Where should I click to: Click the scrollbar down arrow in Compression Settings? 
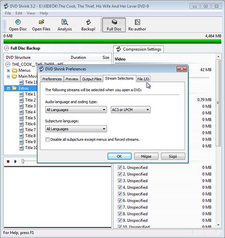218,225
